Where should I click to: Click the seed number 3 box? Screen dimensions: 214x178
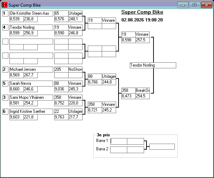[6, 97]
